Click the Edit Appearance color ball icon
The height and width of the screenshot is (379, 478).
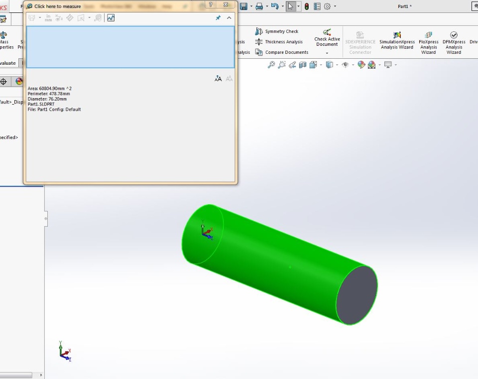tap(361, 65)
